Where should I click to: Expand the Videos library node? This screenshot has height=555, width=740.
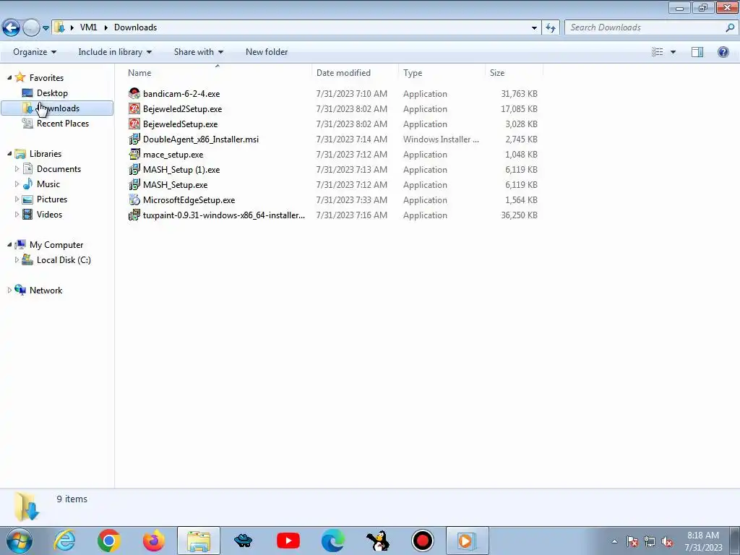pos(17,214)
